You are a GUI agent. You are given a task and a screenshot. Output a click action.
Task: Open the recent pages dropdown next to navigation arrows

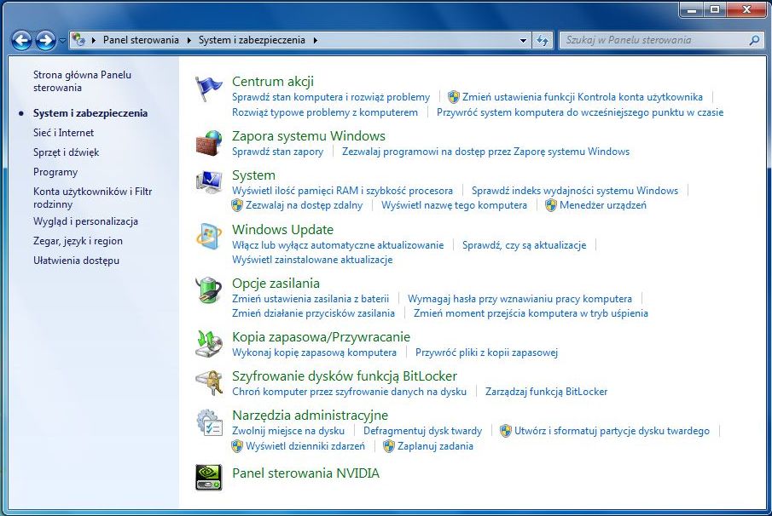pos(62,40)
